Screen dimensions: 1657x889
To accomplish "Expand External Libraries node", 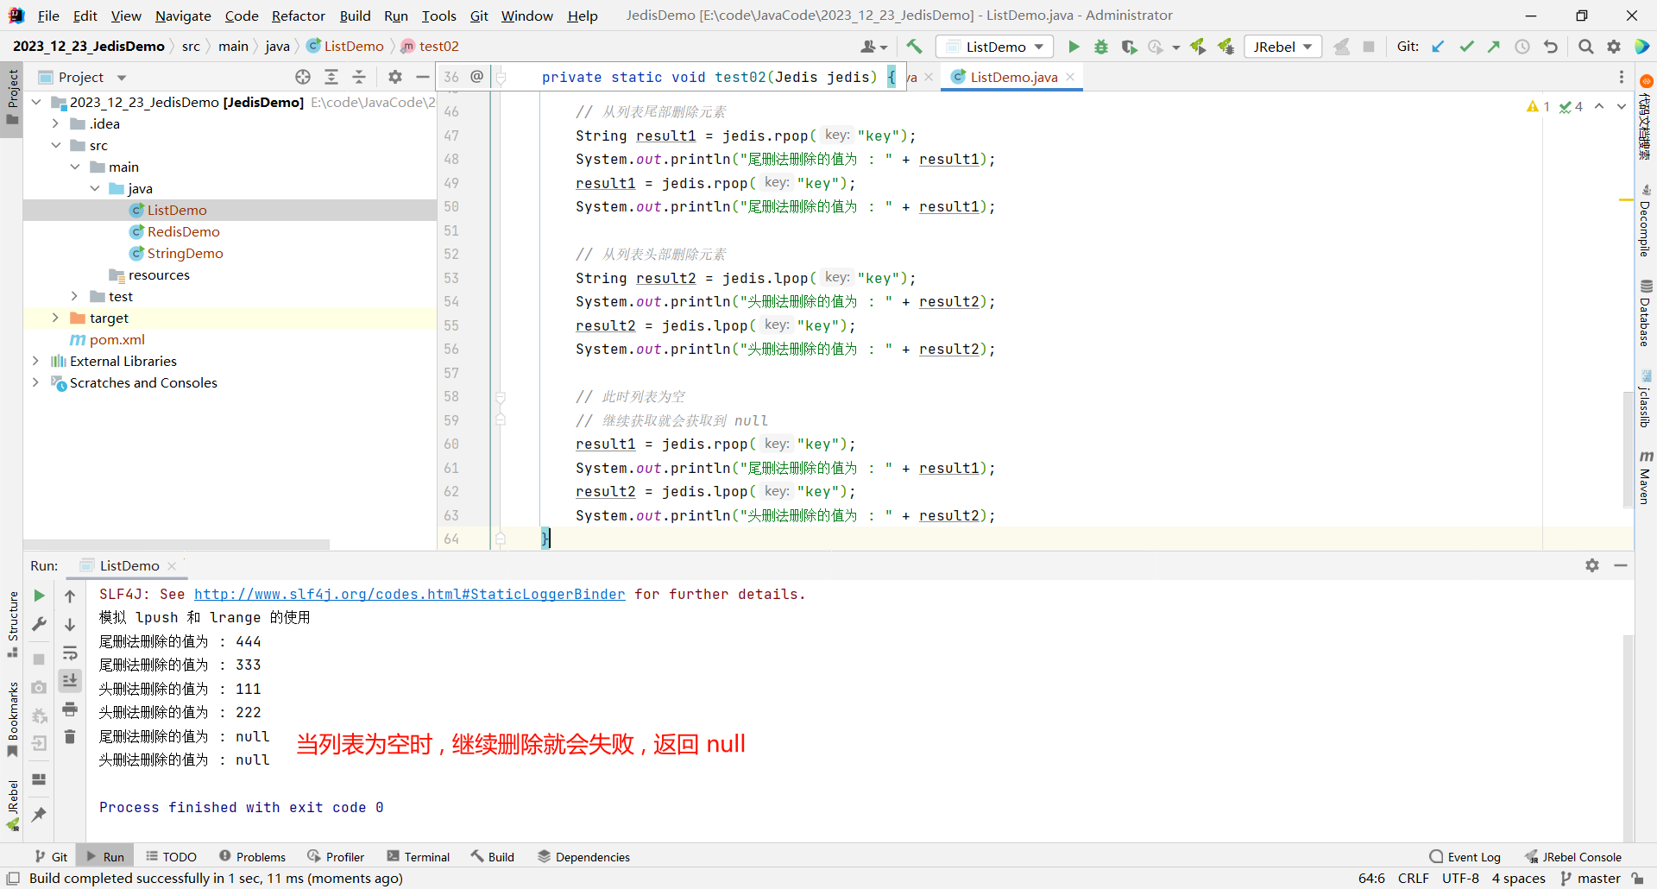I will [x=35, y=361].
